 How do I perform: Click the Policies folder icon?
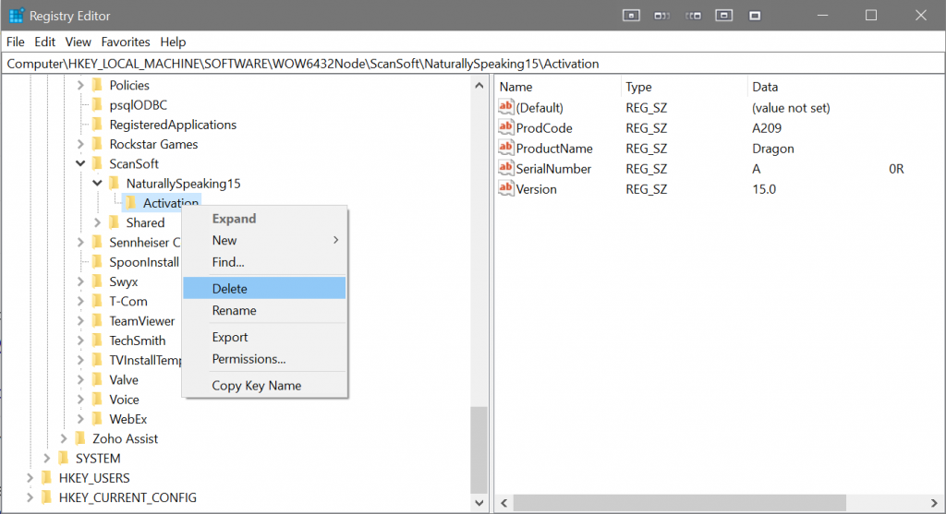click(97, 85)
